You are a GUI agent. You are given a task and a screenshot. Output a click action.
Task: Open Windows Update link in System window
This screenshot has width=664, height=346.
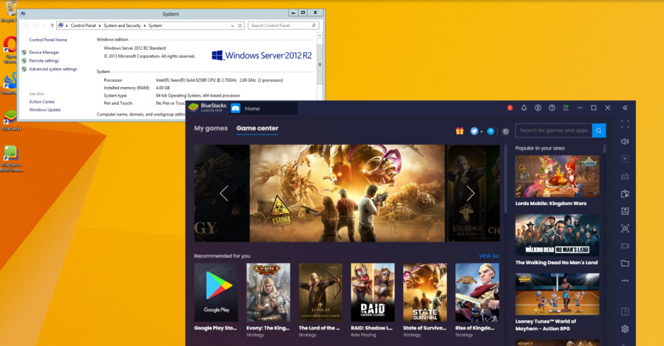pyautogui.click(x=45, y=110)
